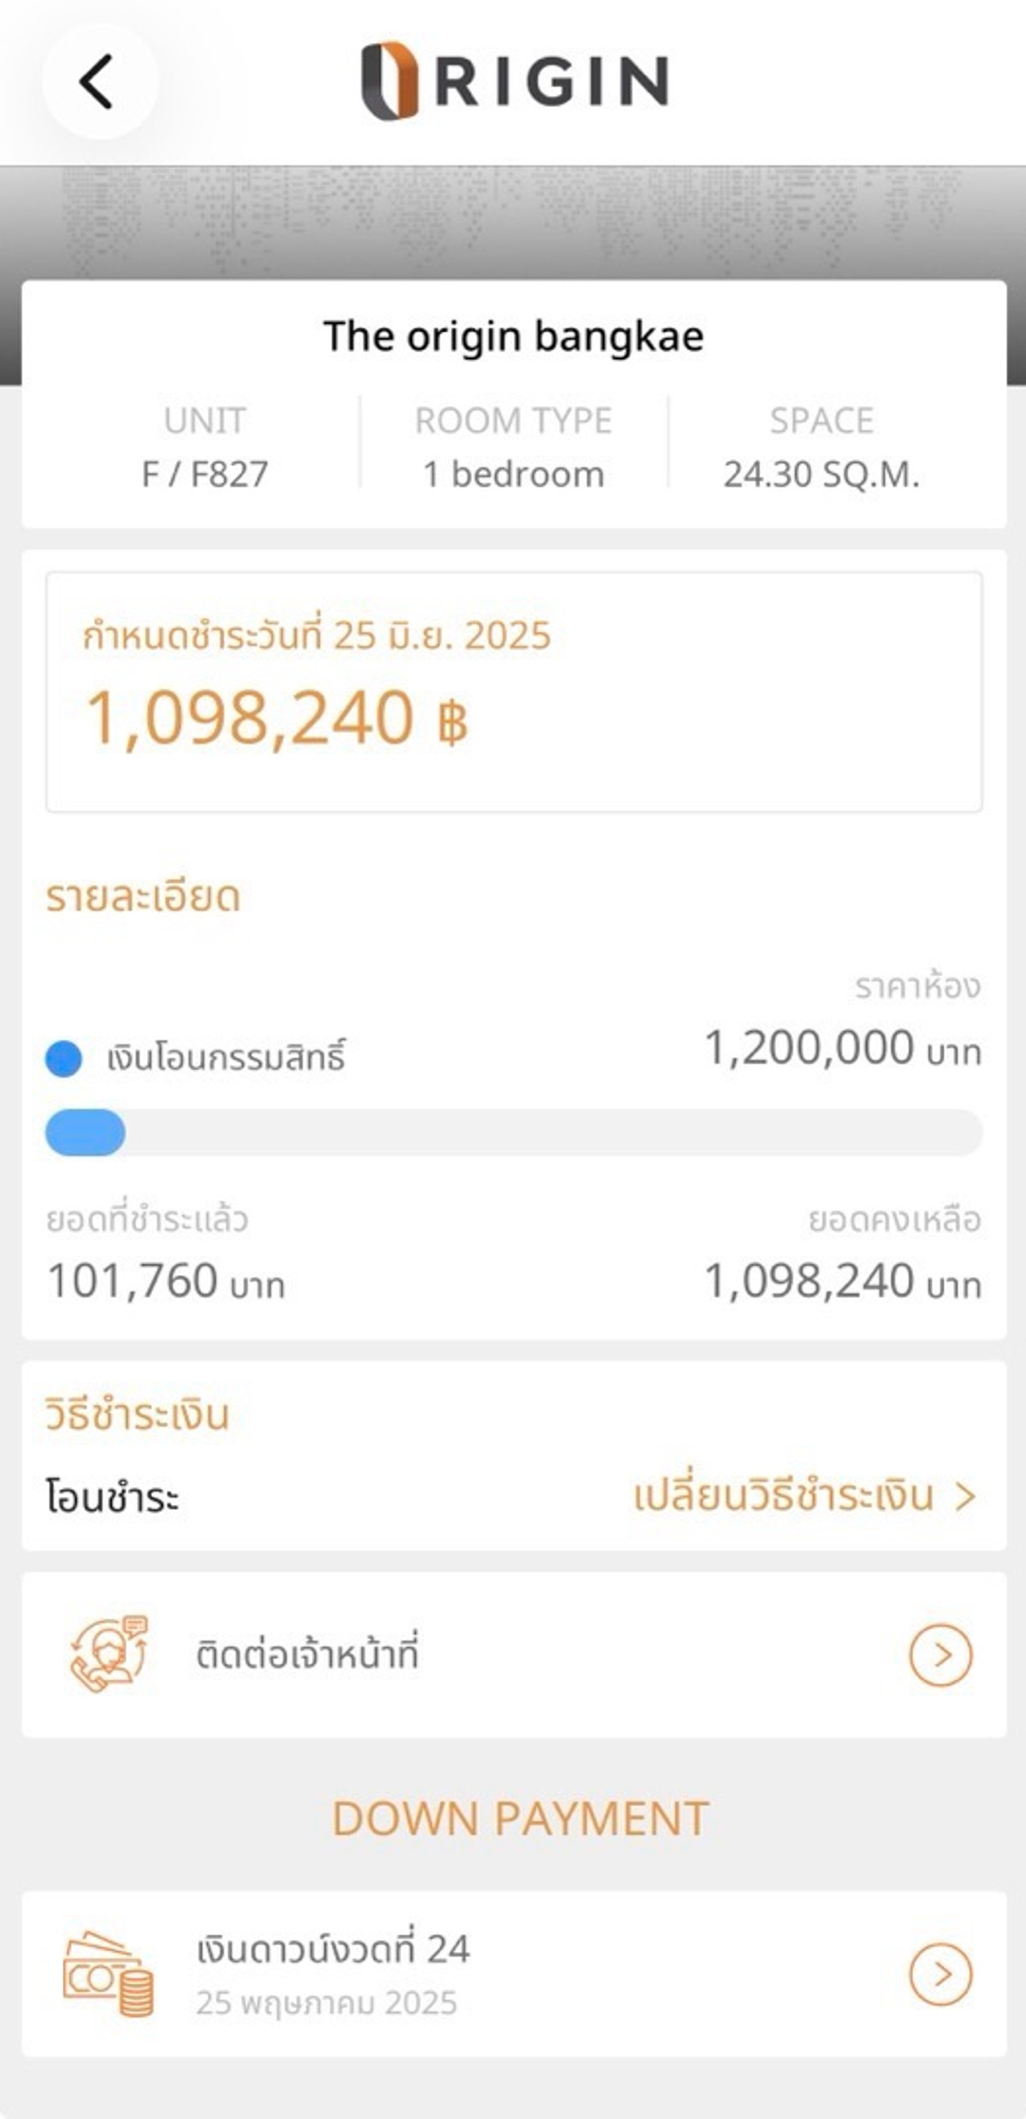Click the unit number F / F827

pyautogui.click(x=204, y=474)
